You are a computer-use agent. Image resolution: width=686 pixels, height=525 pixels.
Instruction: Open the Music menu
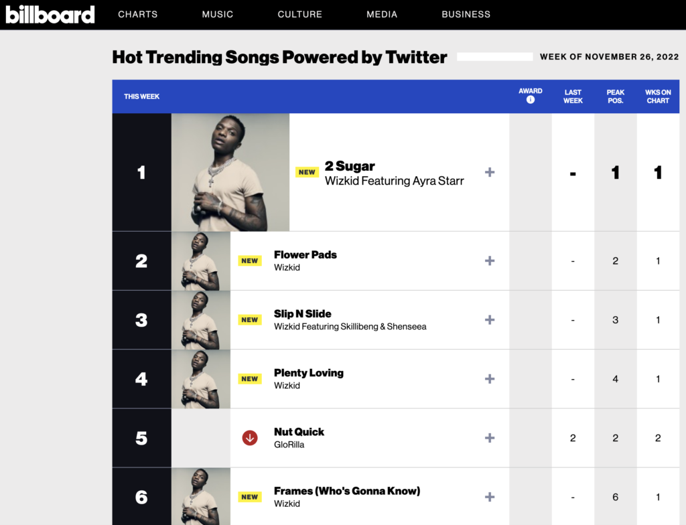point(218,15)
